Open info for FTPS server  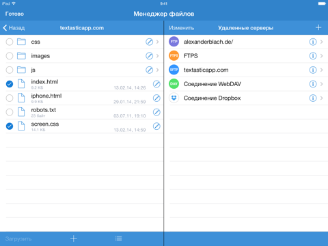coord(313,56)
